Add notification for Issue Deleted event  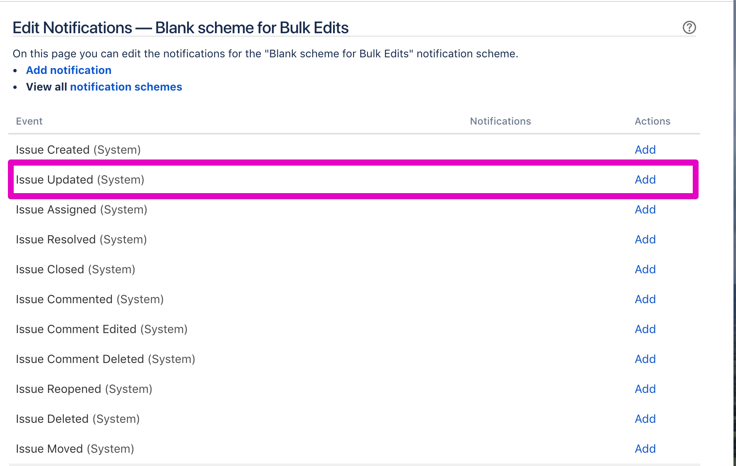click(645, 419)
